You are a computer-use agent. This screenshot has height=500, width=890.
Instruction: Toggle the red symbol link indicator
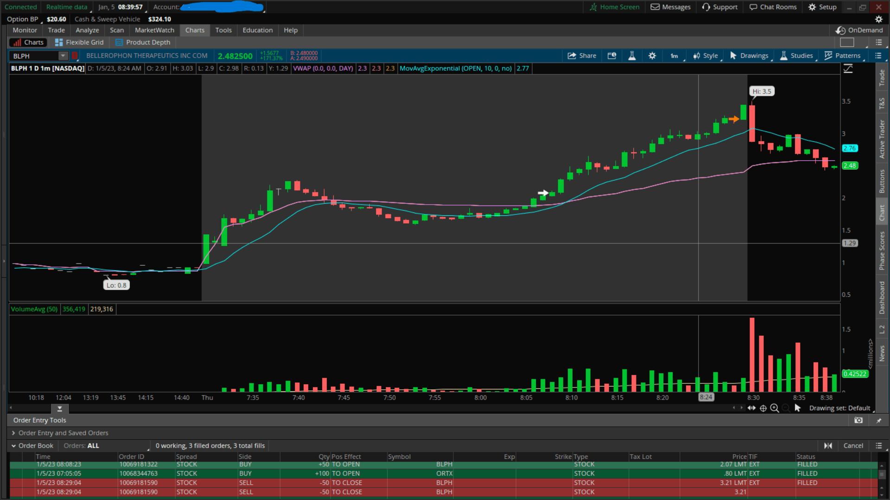click(75, 56)
